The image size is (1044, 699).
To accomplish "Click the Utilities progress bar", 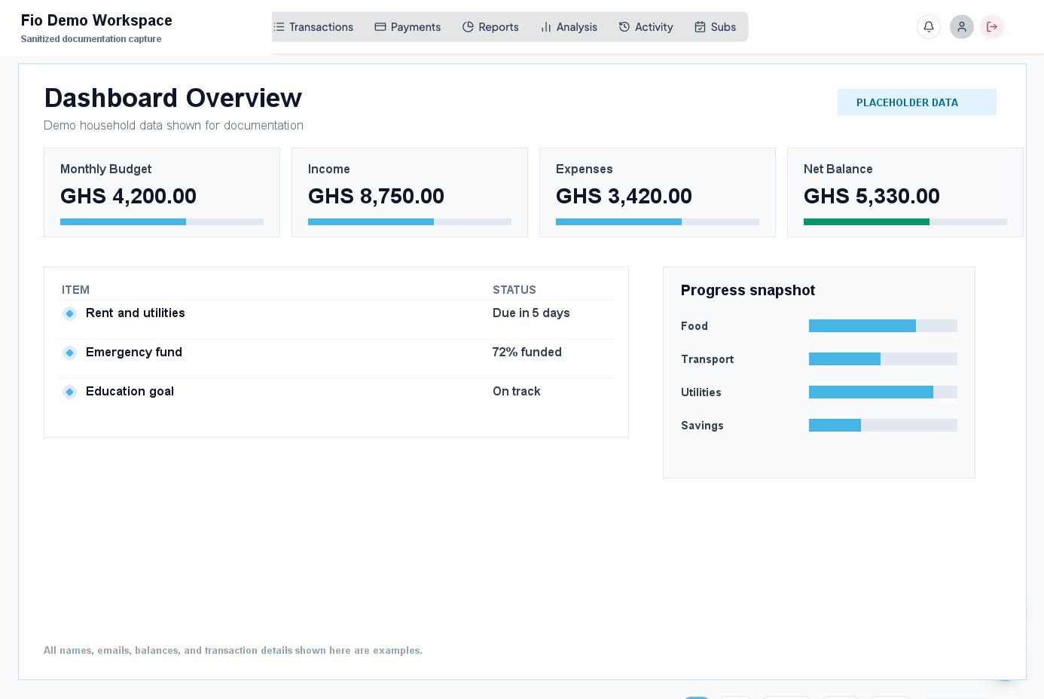I will (883, 392).
